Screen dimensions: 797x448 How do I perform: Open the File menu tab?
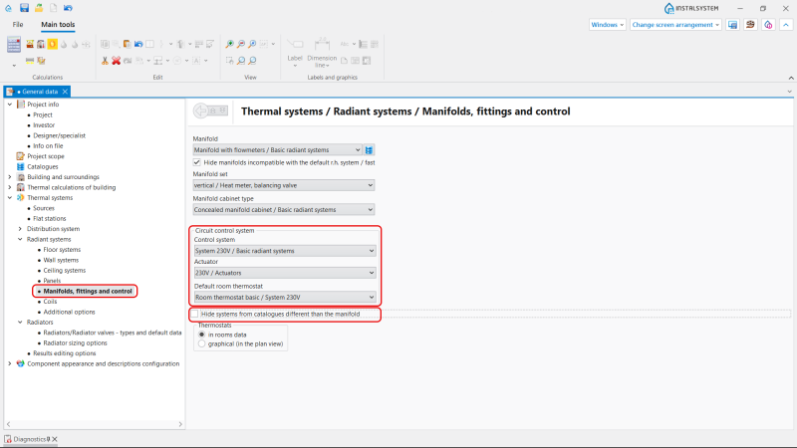[18, 24]
